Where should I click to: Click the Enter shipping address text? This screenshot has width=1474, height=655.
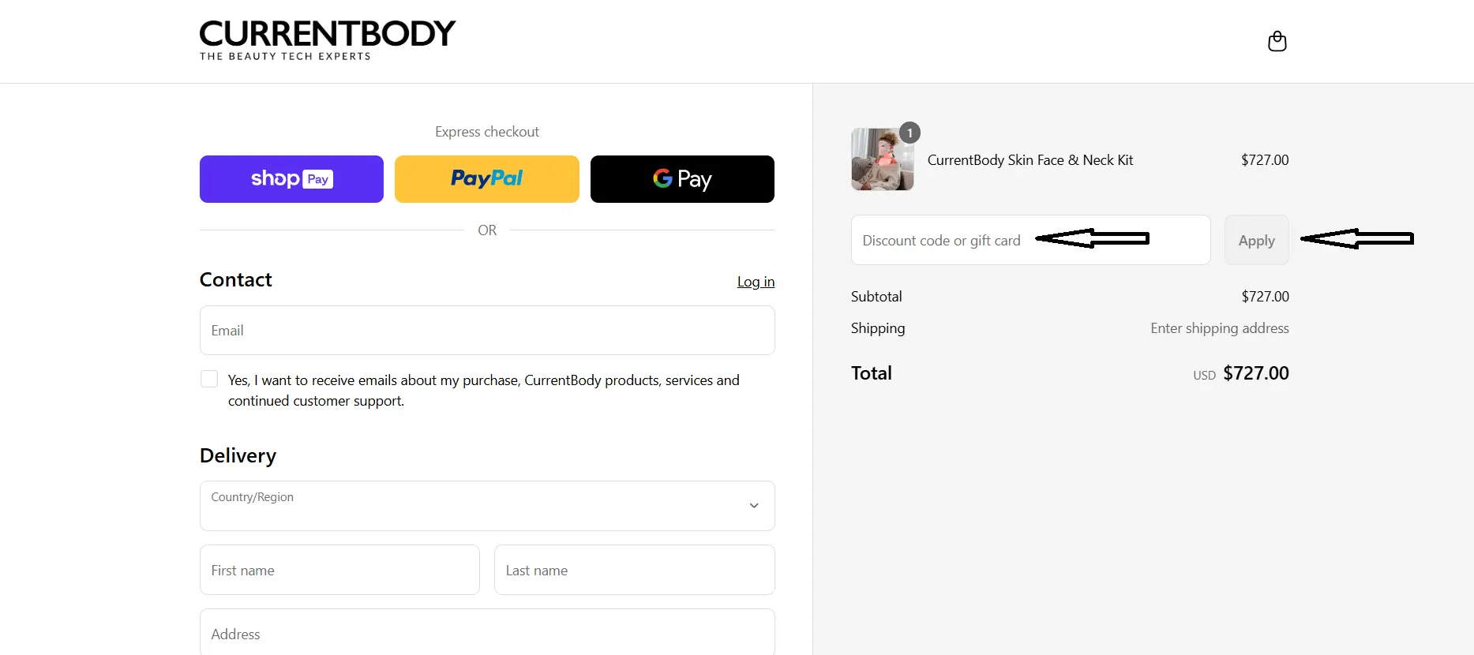1219,328
